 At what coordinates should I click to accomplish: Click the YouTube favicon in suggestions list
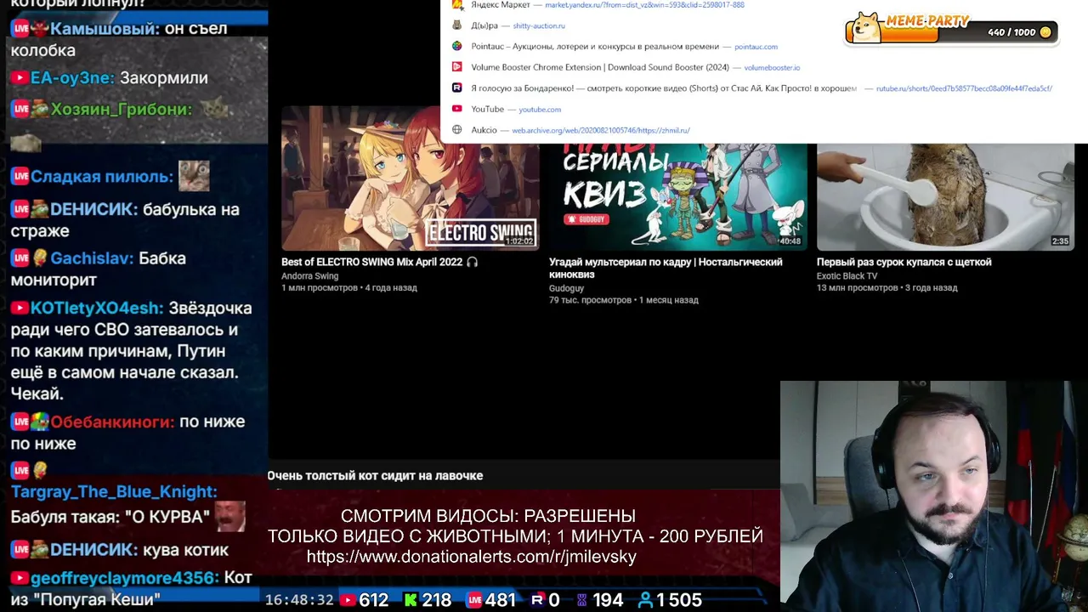point(456,109)
